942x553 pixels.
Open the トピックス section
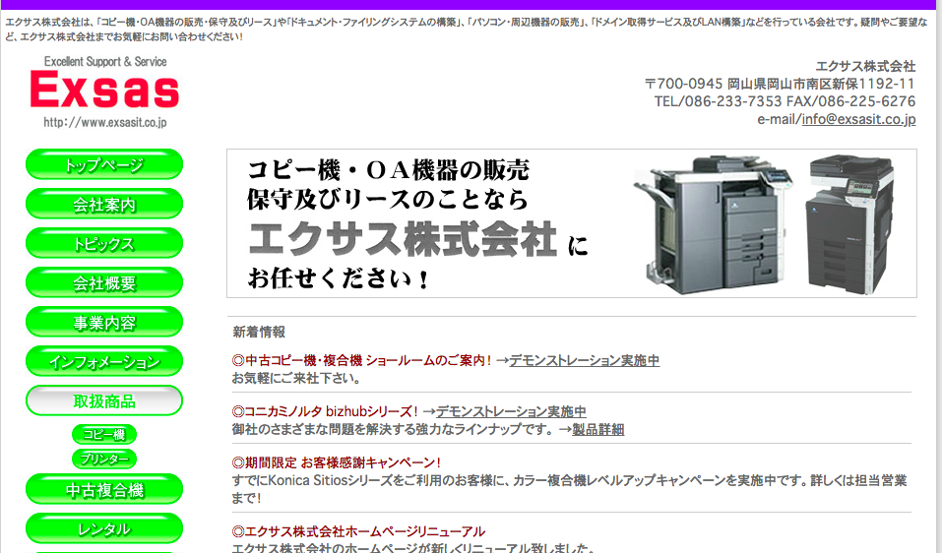[x=104, y=244]
